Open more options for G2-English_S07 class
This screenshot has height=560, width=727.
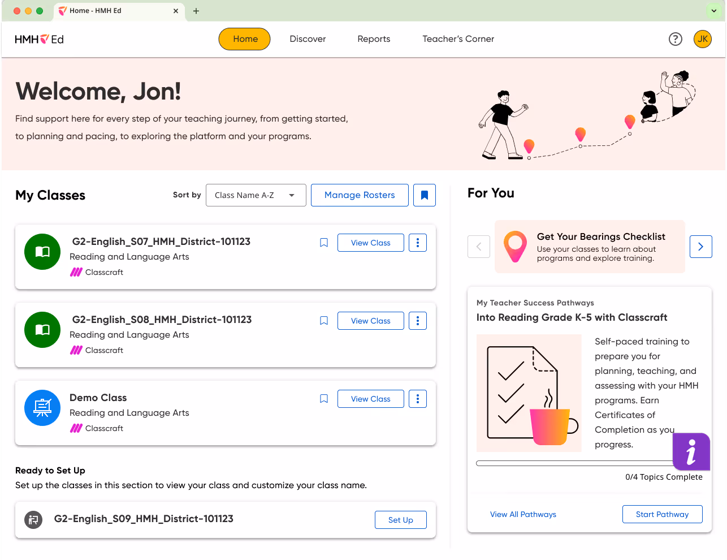click(x=418, y=243)
